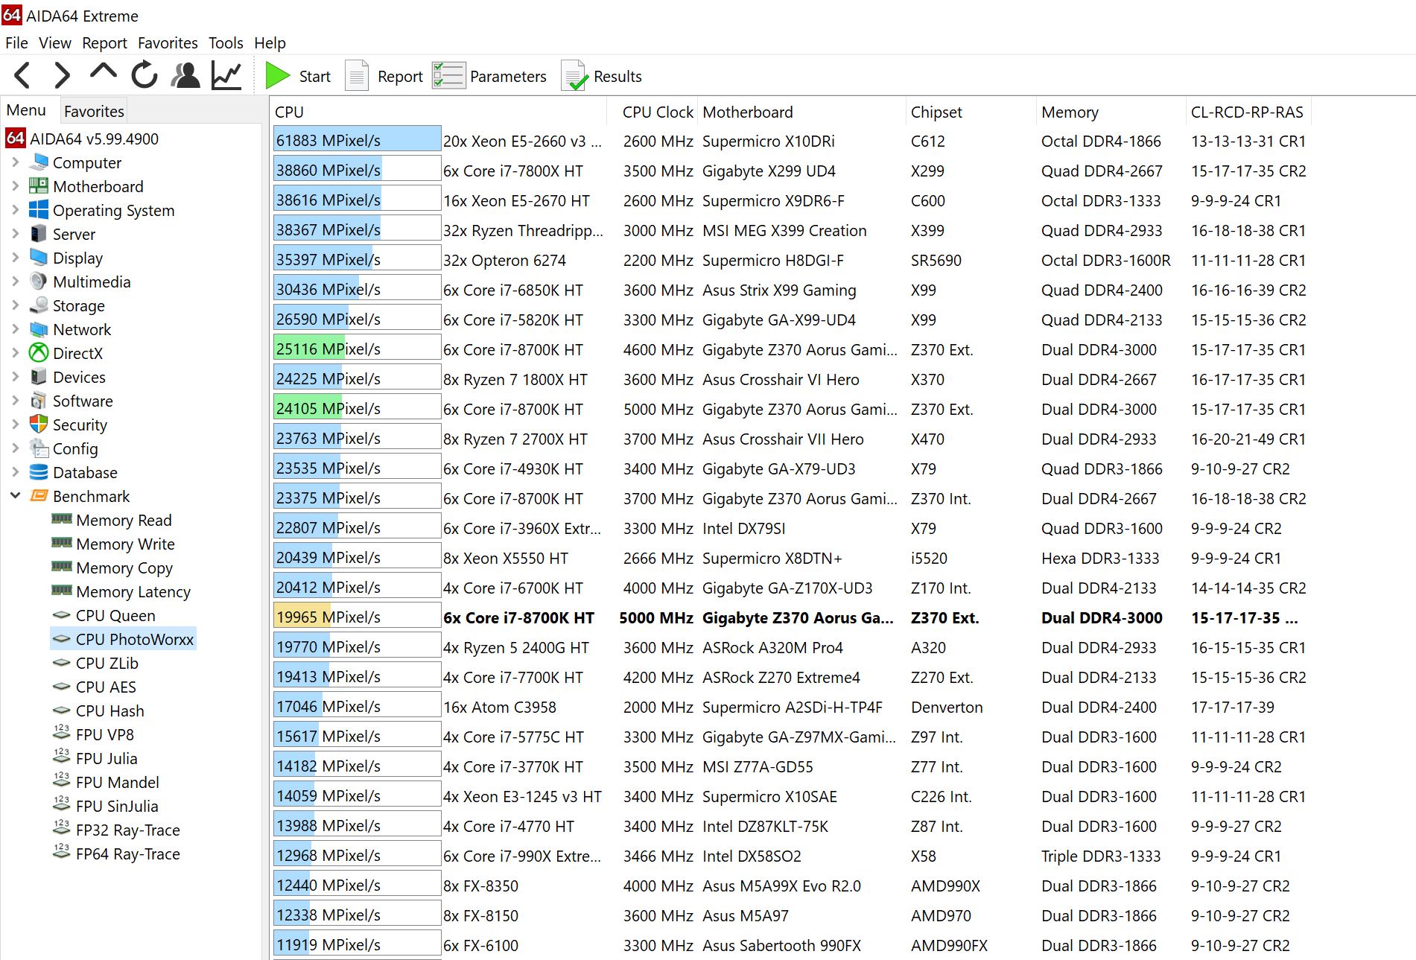Select the Motherboard icon in tree
1416x960 pixels.
pyautogui.click(x=39, y=185)
